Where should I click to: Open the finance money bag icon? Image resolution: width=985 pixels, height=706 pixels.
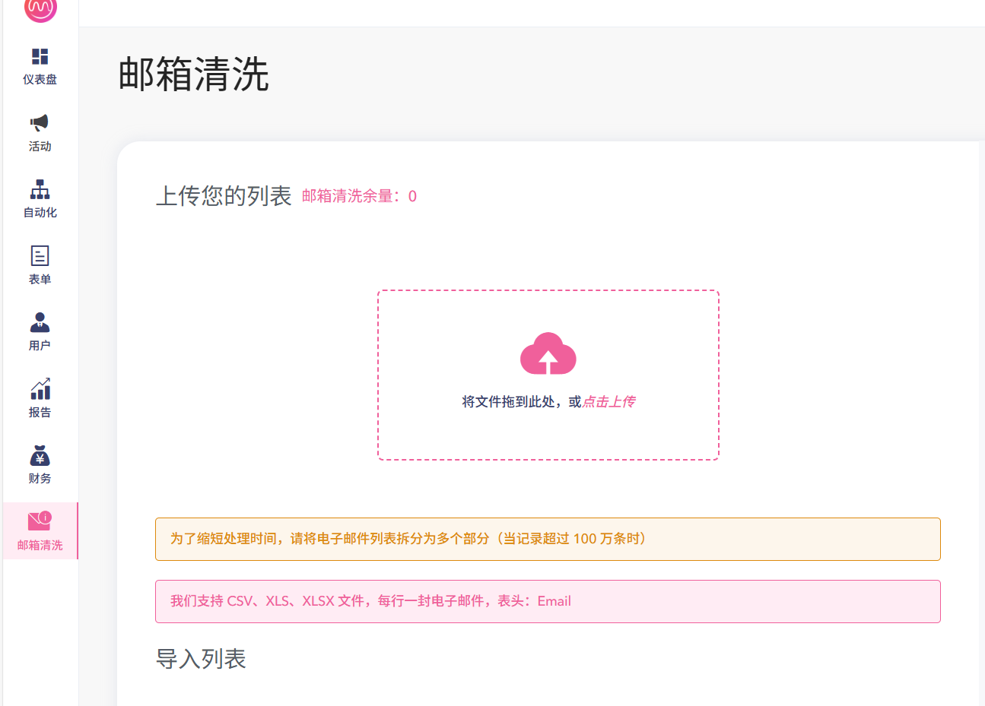(40, 455)
